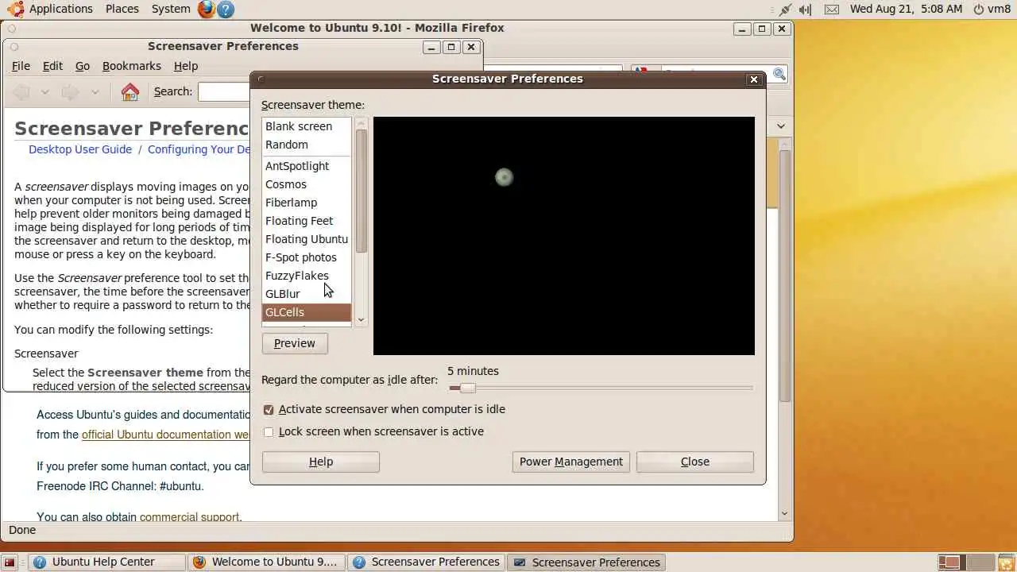
Task: Select Blank screen theme
Action: pos(307,126)
